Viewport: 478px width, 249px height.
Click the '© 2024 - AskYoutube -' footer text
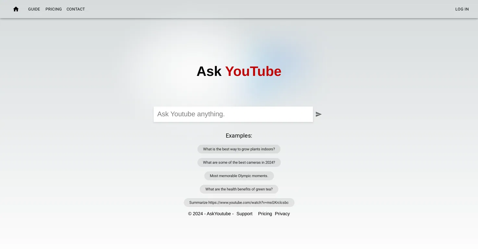pos(211,214)
